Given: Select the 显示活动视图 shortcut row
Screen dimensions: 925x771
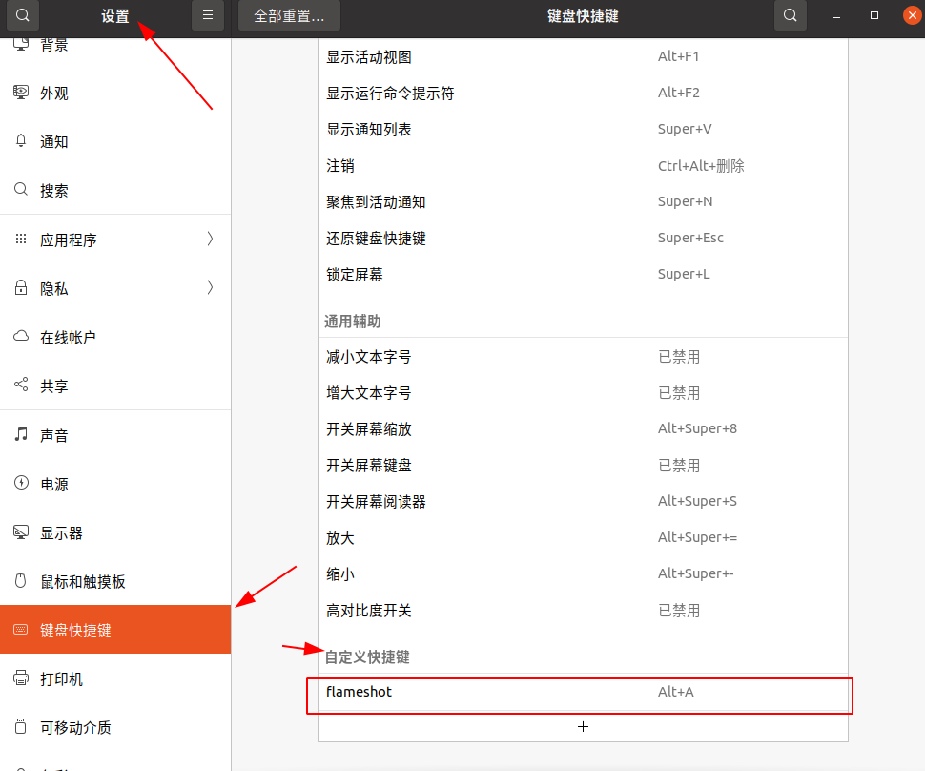Looking at the screenshot, I should (x=583, y=56).
